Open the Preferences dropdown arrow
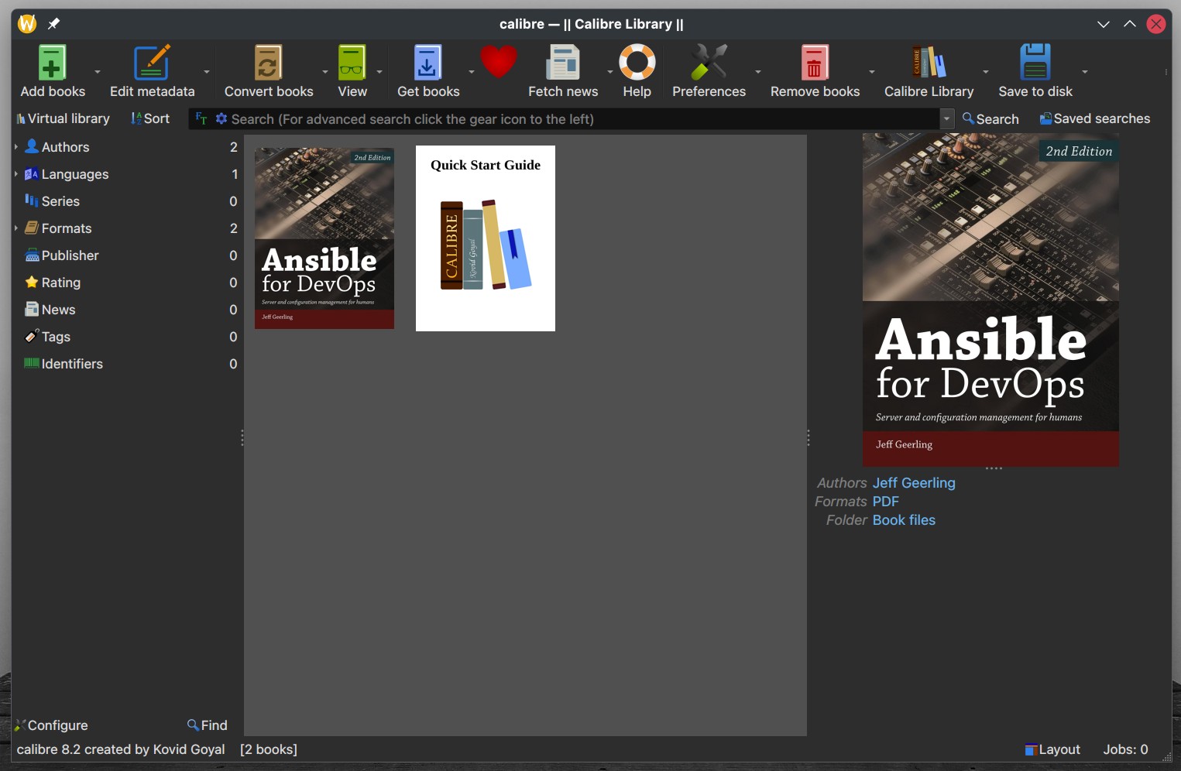This screenshot has height=771, width=1181. coord(758,72)
